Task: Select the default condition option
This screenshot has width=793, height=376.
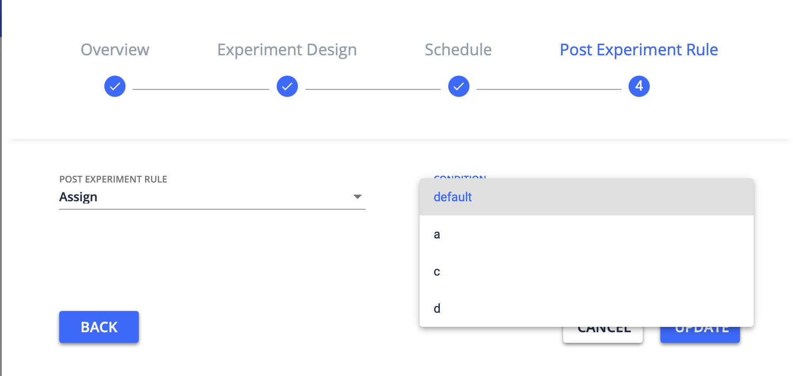Action: pos(453,197)
